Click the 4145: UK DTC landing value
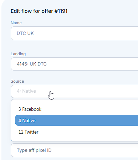 tap(32, 64)
